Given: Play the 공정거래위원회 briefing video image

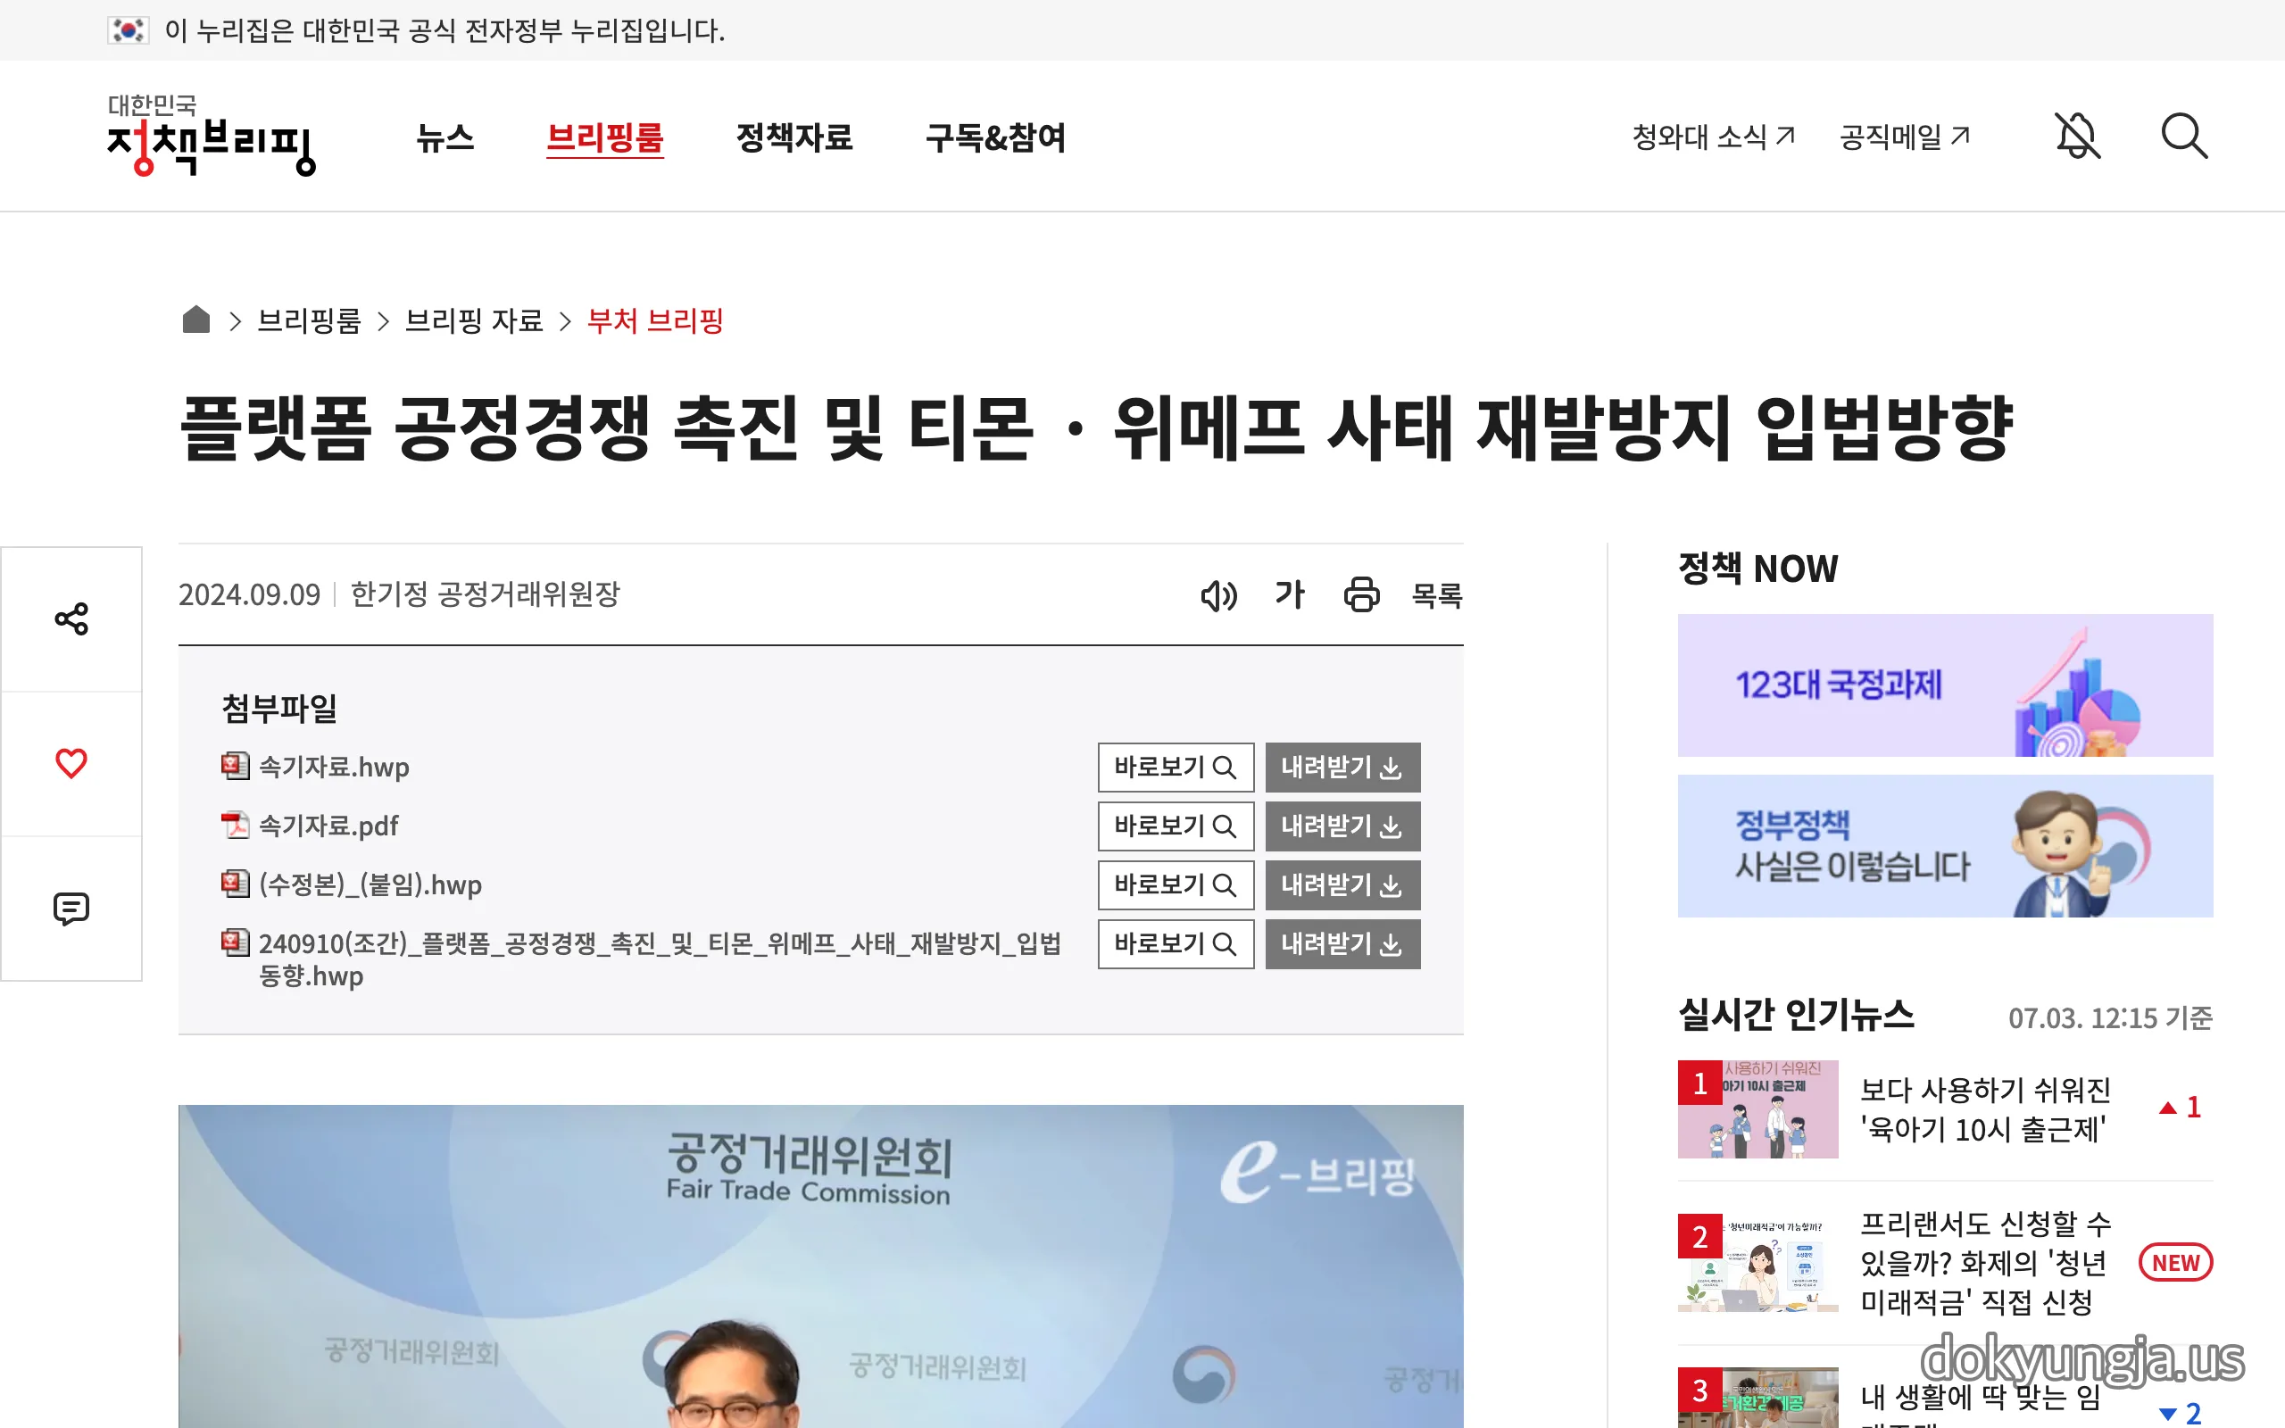Looking at the screenshot, I should (x=820, y=1266).
